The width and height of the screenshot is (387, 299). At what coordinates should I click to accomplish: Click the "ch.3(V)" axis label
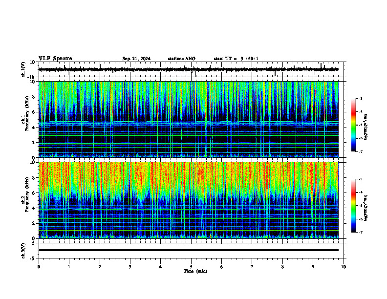point(23,251)
